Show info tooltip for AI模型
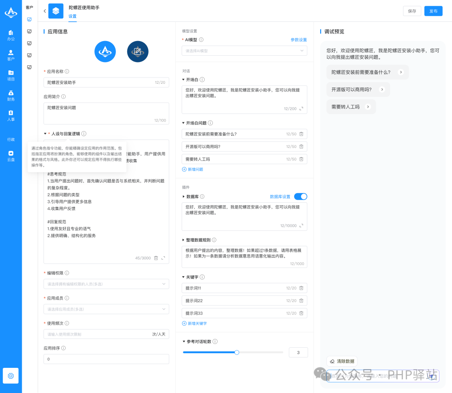The width and height of the screenshot is (452, 393). pos(201,39)
